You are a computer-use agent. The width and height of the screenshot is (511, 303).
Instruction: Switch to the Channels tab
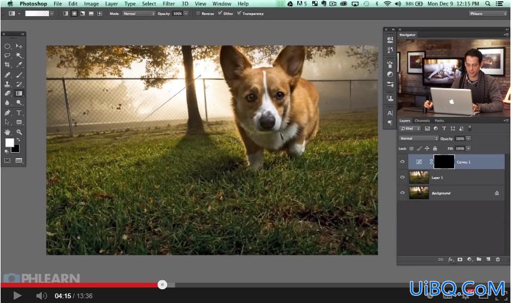coord(422,120)
